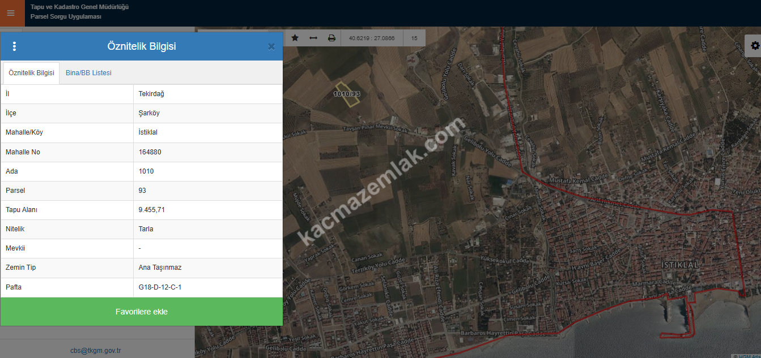This screenshot has width=761, height=358.
Task: Click the printer icon to print map
Action: click(x=331, y=38)
